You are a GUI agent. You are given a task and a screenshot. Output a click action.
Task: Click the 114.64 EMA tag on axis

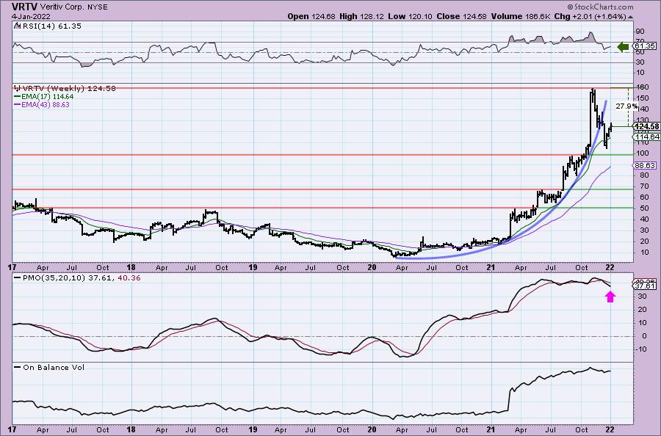point(646,137)
